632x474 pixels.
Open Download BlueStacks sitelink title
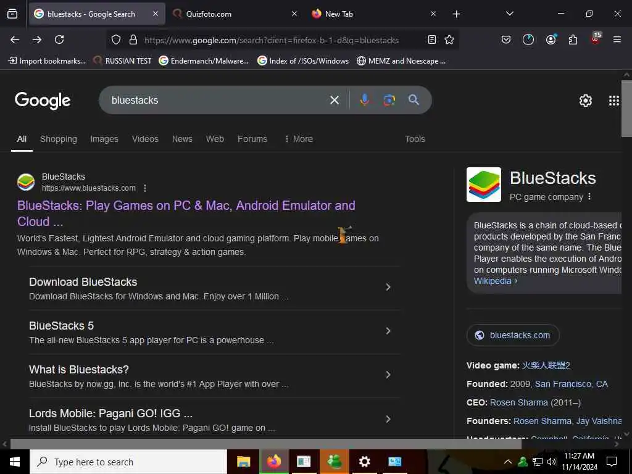click(x=83, y=282)
